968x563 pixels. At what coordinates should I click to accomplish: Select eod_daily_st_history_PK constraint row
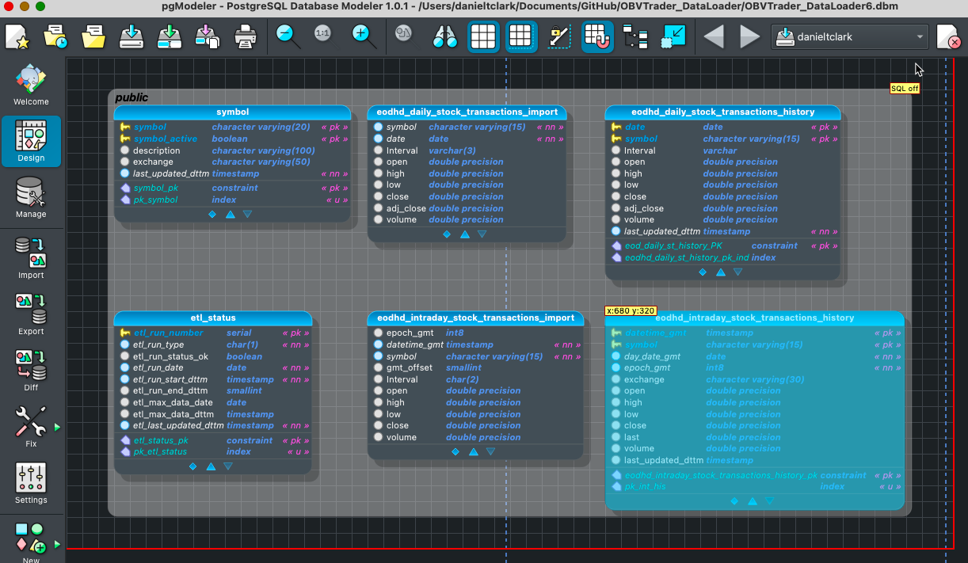[724, 245]
